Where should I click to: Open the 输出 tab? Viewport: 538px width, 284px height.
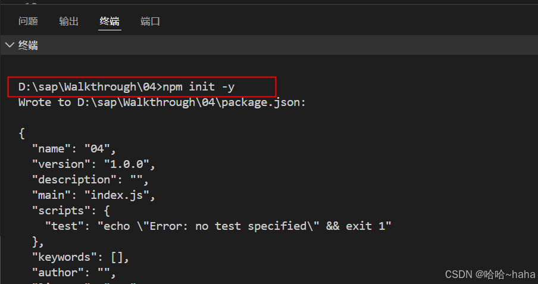[x=68, y=21]
